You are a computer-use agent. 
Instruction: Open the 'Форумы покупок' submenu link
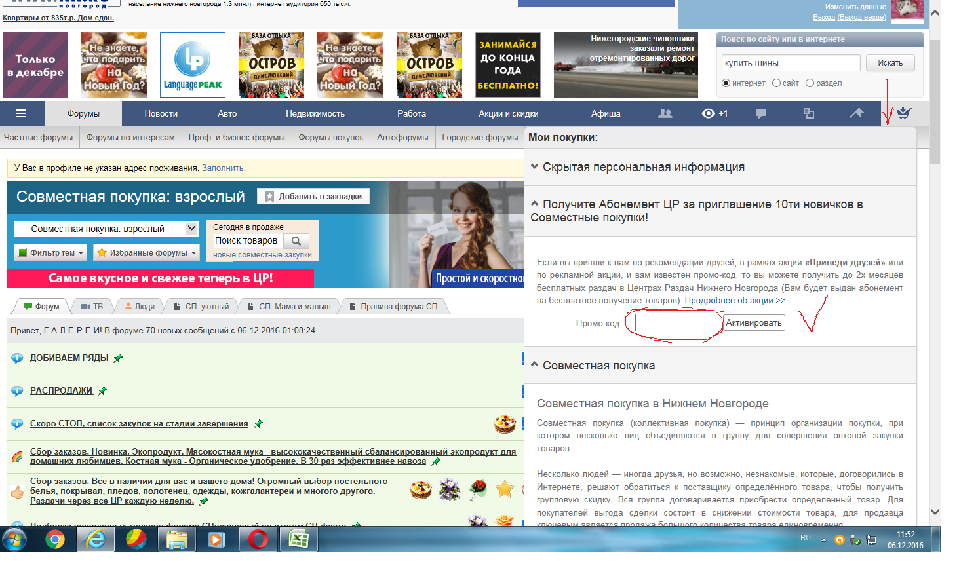pos(331,138)
